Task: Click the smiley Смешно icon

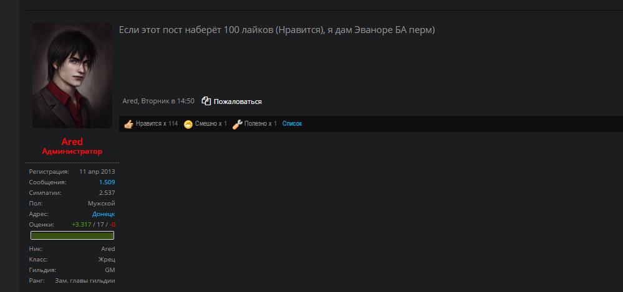Action: point(188,124)
